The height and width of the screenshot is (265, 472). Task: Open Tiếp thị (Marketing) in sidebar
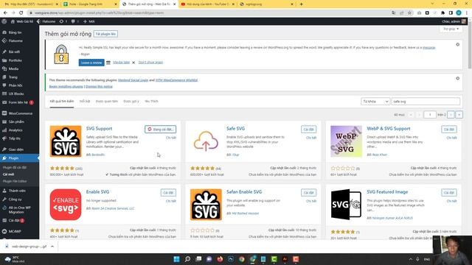15,138
